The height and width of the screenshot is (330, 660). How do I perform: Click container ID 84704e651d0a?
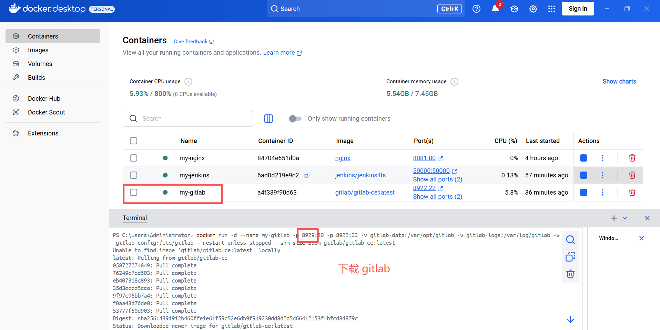tap(278, 158)
